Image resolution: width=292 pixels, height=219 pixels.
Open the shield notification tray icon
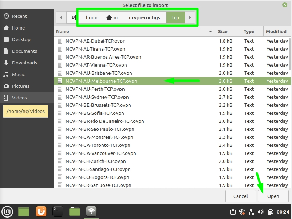click(x=242, y=211)
